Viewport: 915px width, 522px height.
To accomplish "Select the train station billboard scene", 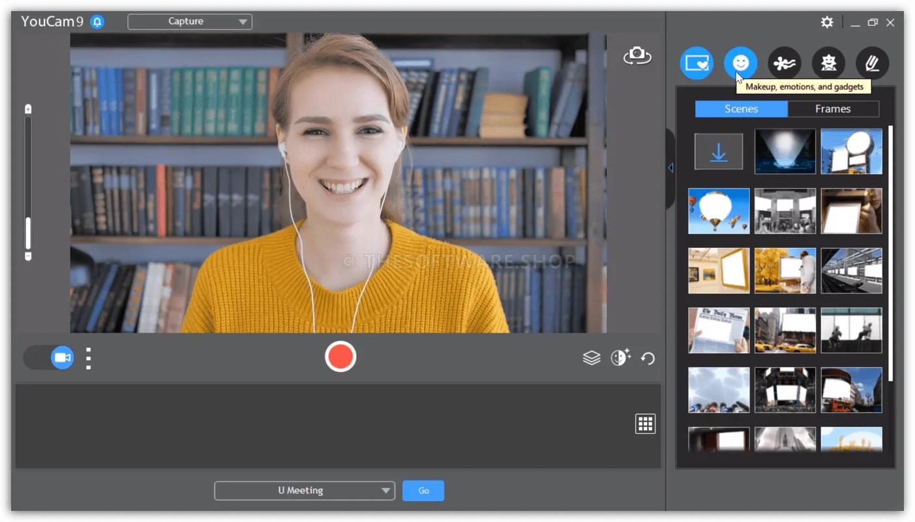I will 852,271.
